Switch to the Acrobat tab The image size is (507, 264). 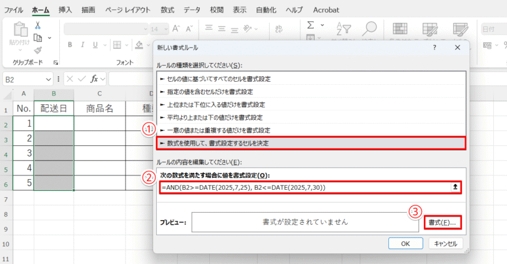point(326,10)
